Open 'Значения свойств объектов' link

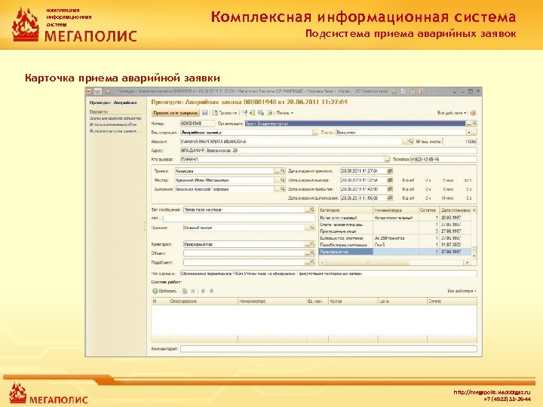click(115, 118)
